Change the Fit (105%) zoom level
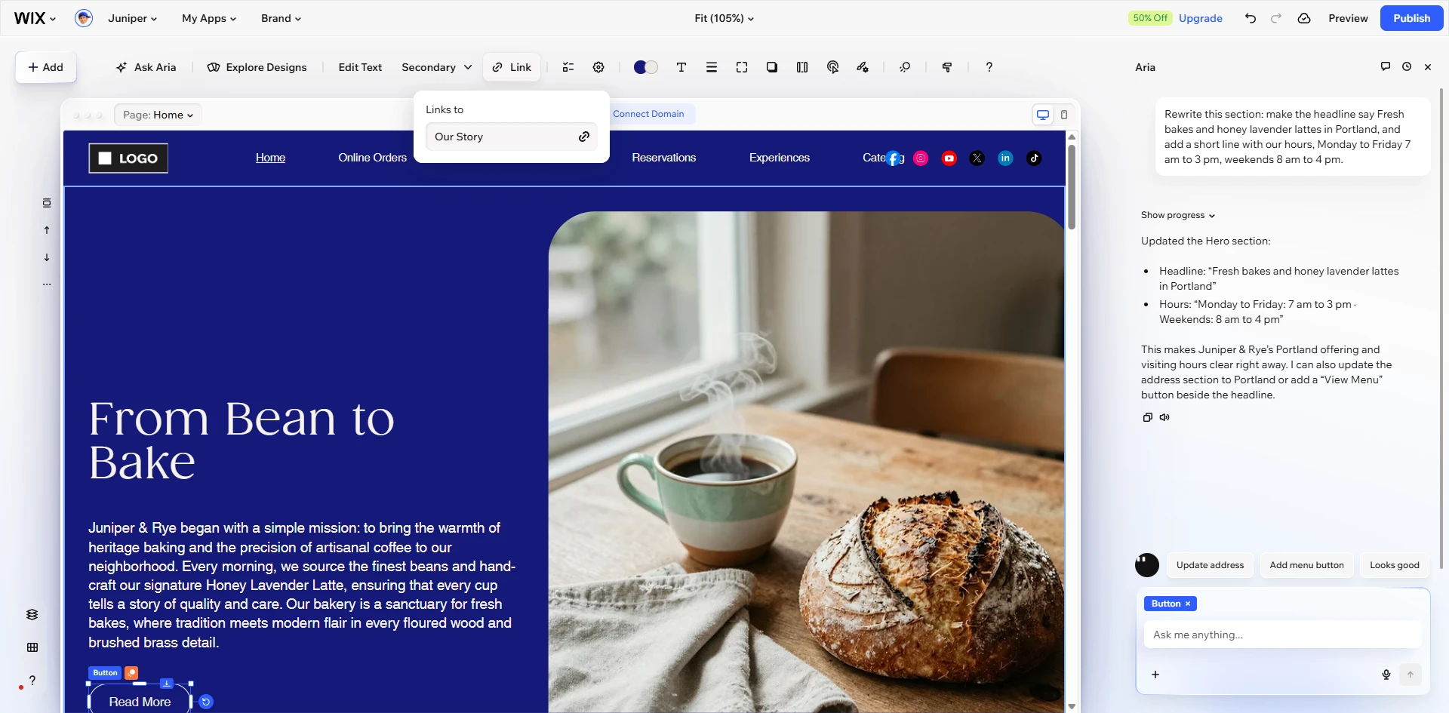Screen dimensions: 1449x713 point(724,18)
